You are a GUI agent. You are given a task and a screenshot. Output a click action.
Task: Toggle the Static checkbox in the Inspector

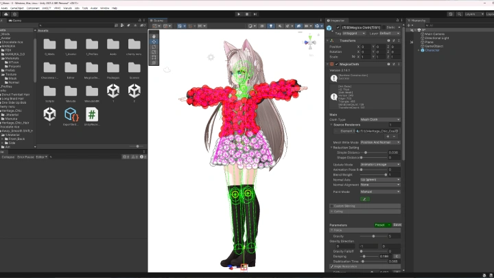pos(384,27)
